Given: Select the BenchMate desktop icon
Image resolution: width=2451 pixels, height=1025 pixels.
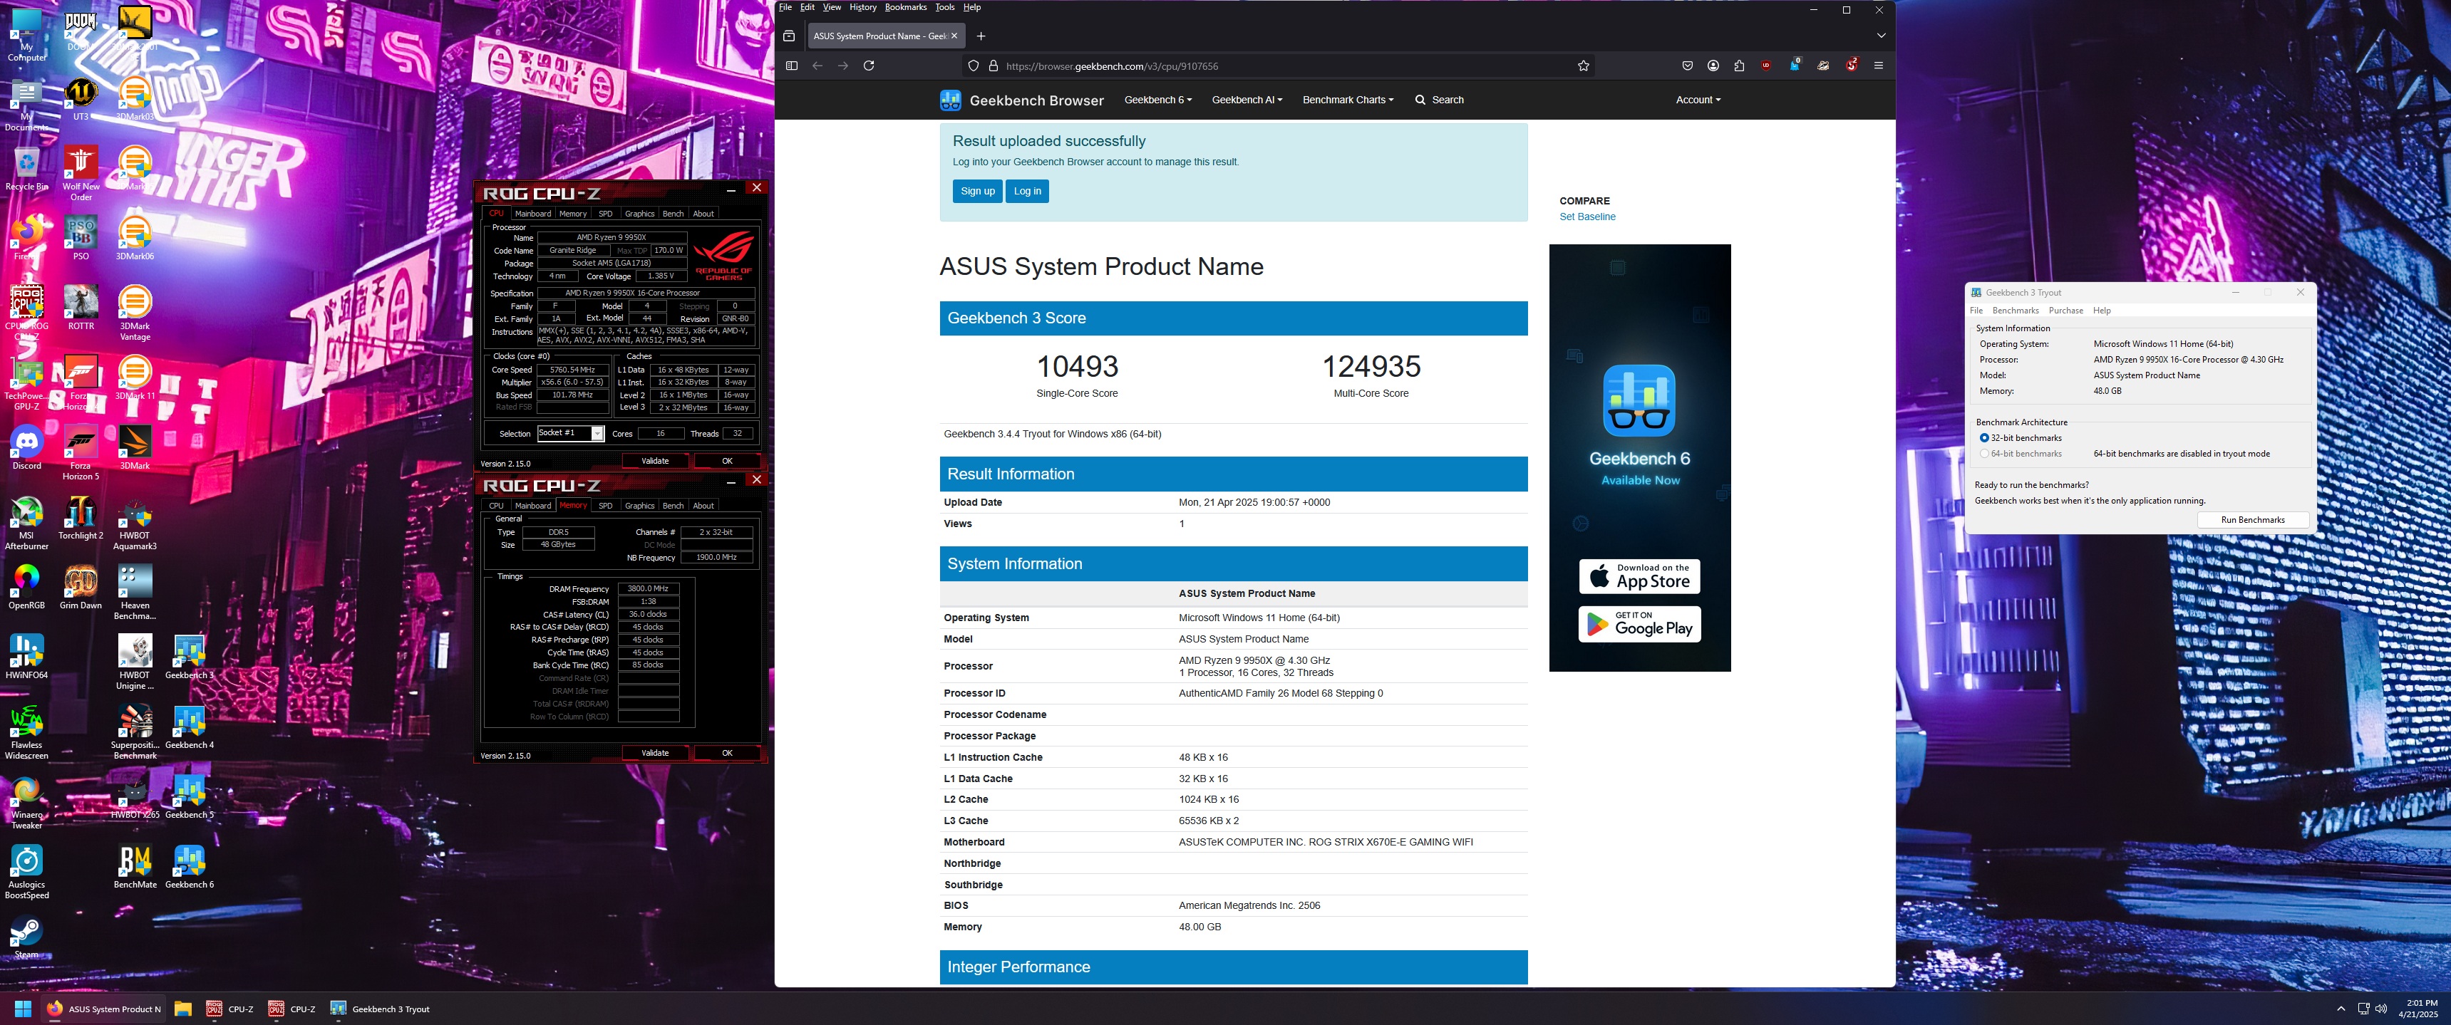Looking at the screenshot, I should 135,866.
